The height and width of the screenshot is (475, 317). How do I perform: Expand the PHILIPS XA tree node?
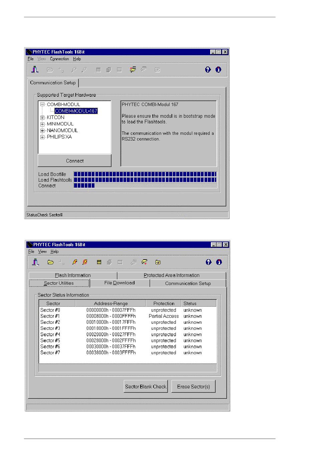(x=42, y=137)
